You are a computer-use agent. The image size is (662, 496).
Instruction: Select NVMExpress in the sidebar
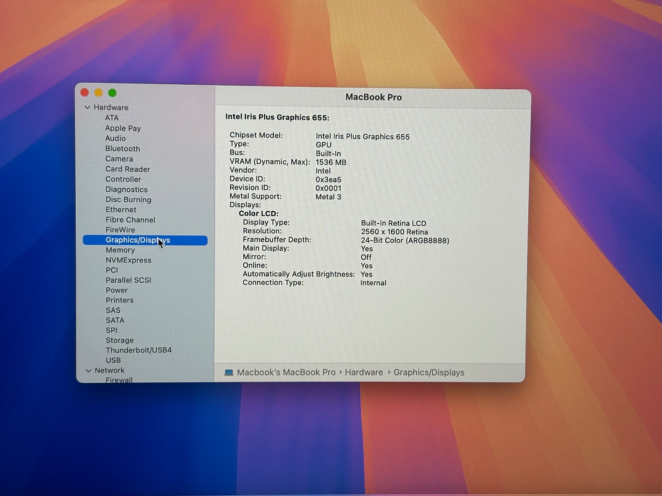pos(129,260)
